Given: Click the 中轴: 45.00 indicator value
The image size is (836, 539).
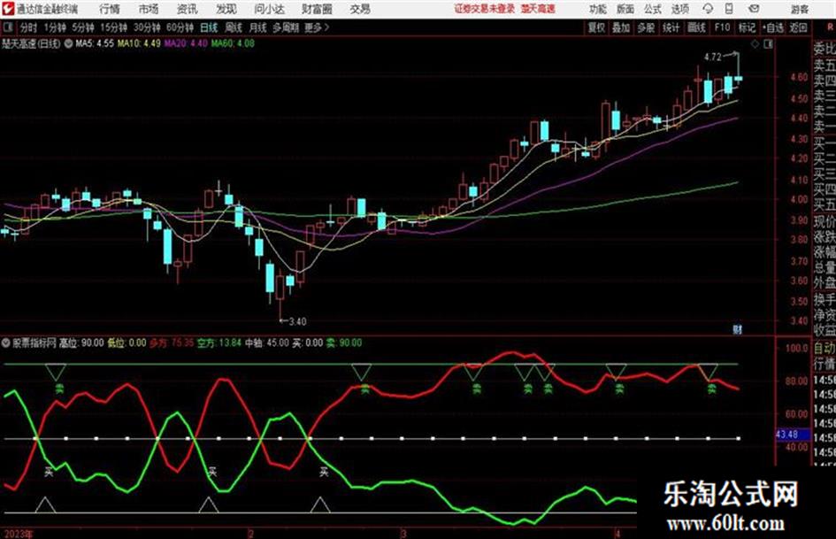Looking at the screenshot, I should pos(266,343).
